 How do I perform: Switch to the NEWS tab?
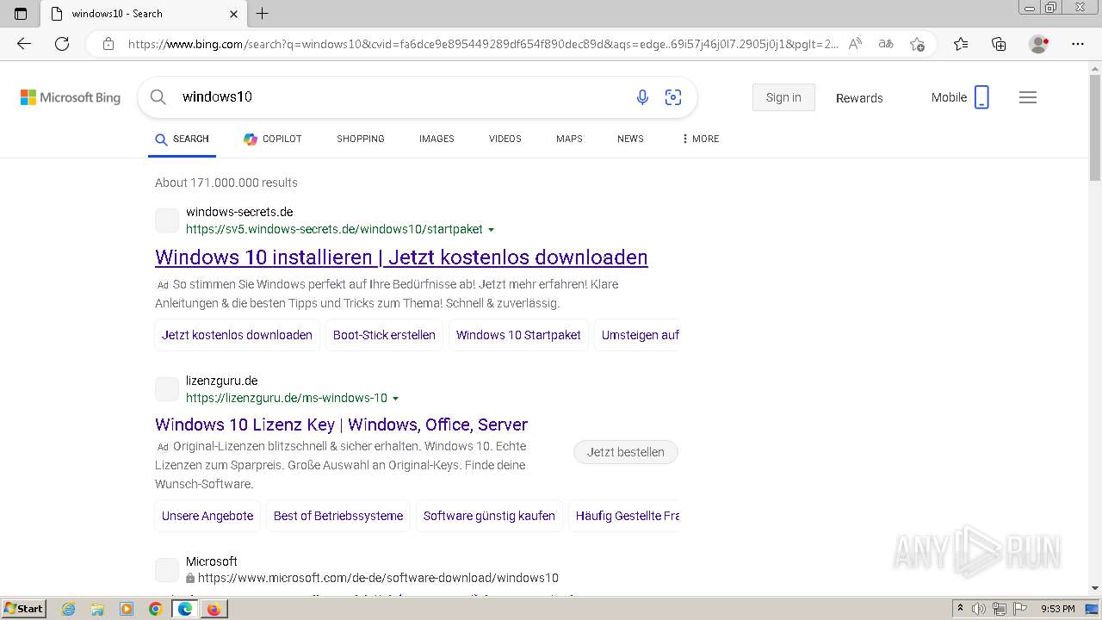630,139
